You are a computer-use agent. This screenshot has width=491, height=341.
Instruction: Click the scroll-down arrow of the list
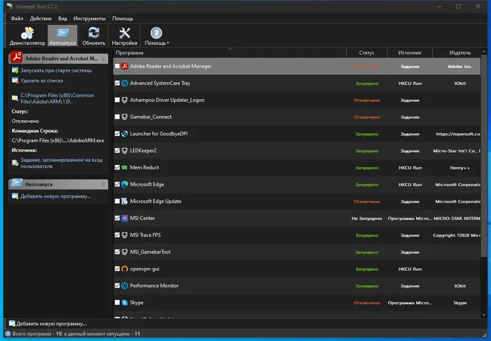click(x=484, y=315)
